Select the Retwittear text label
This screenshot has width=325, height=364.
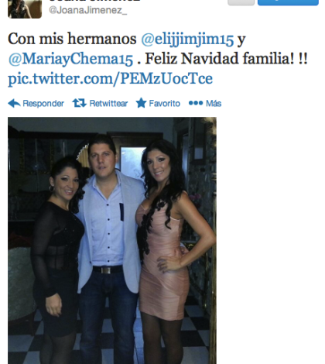pyautogui.click(x=108, y=103)
